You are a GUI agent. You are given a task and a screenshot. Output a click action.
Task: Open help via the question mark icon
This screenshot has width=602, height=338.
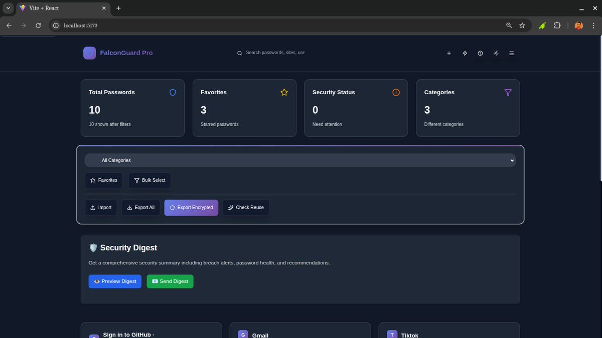[480, 53]
